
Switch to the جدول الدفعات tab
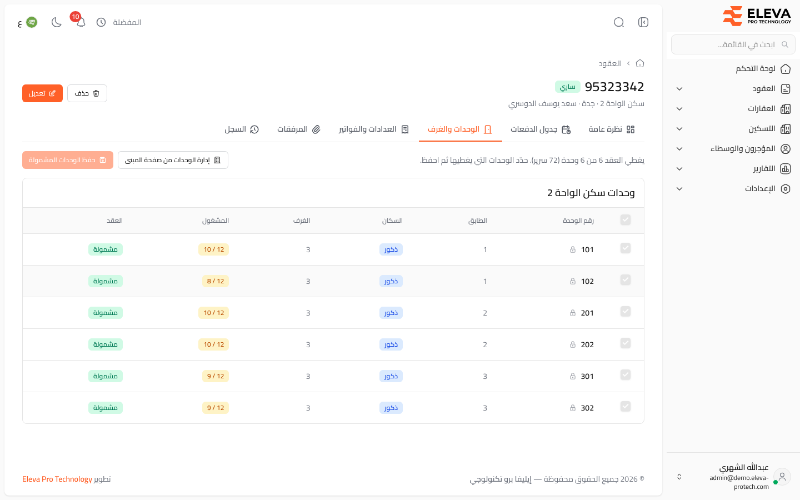pyautogui.click(x=541, y=129)
